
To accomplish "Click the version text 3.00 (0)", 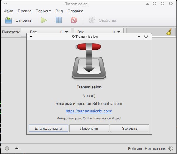I will pyautogui.click(x=89, y=96).
